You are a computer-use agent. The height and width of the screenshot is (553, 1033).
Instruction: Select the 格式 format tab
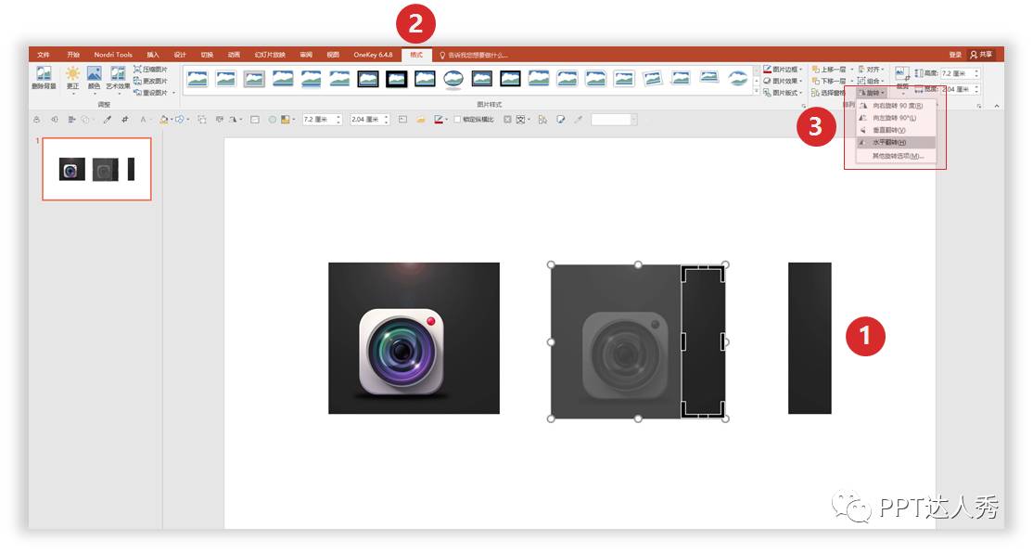tap(416, 55)
